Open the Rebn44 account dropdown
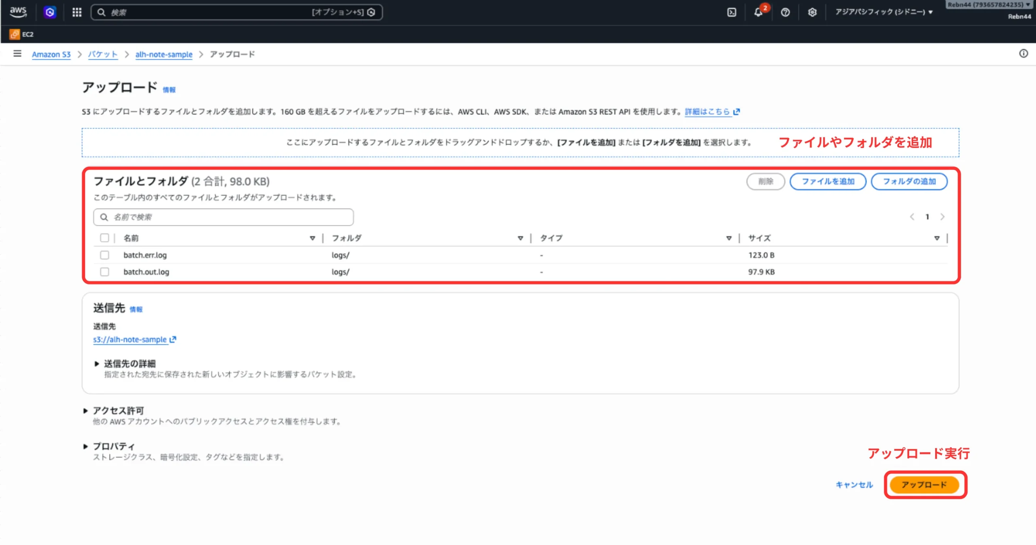 pyautogui.click(x=989, y=4)
